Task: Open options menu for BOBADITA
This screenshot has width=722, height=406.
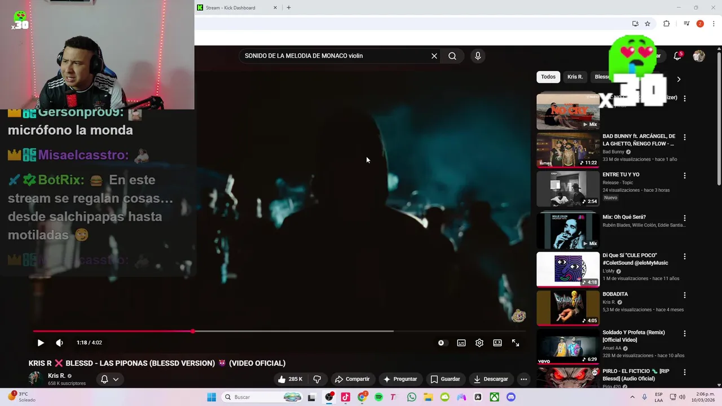Action: [x=685, y=295]
